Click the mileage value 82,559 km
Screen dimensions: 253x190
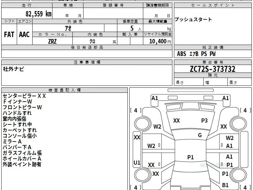click(38, 14)
